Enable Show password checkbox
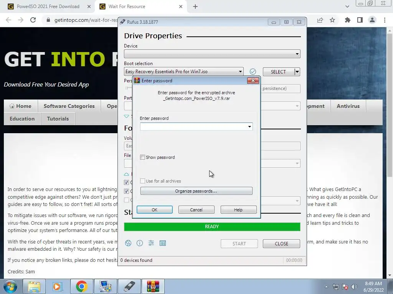393x294 pixels. pyautogui.click(x=143, y=157)
